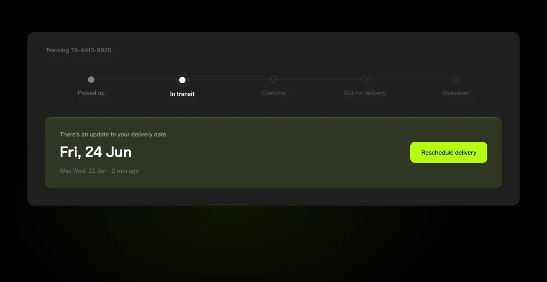The width and height of the screenshot is (547, 282).
Task: Select the Customs step circle
Action: click(273, 80)
